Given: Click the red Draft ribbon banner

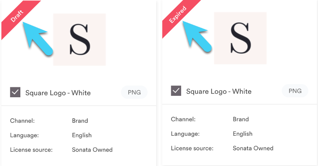Looking at the screenshot, I should click(x=17, y=17).
